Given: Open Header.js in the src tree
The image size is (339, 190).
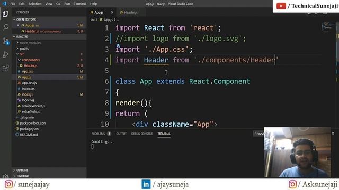Looking at the screenshot, I should tap(49, 65).
